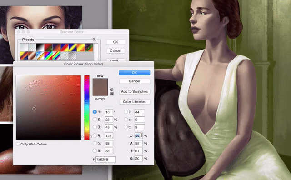Click on the vertical hue slider
Image resolution: width=291 pixels, height=180 pixels.
tap(87, 107)
